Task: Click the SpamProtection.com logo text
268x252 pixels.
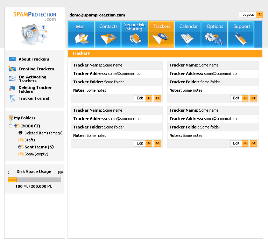Action: click(x=35, y=16)
